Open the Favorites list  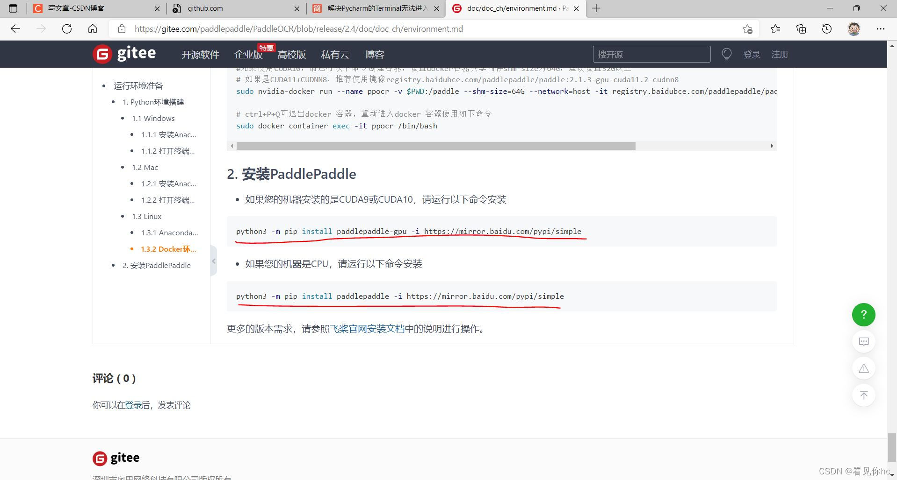[775, 29]
